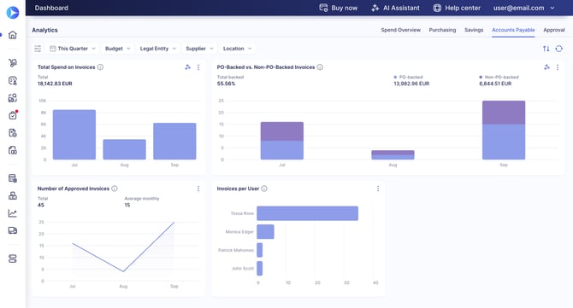
Task: Open three-dot menu on Approved Invoices card
Action: pyautogui.click(x=198, y=189)
